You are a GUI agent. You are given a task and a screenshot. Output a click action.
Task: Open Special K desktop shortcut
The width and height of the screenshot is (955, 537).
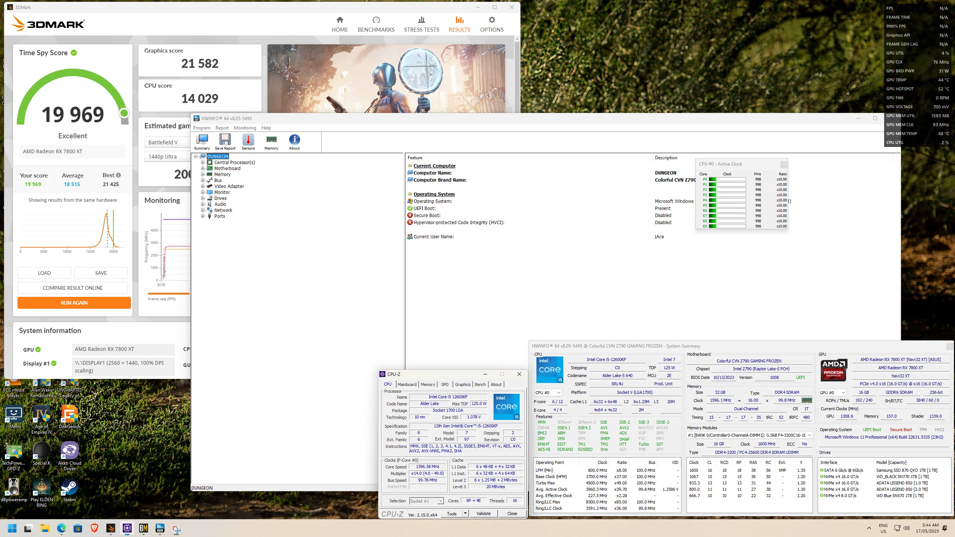click(x=41, y=454)
